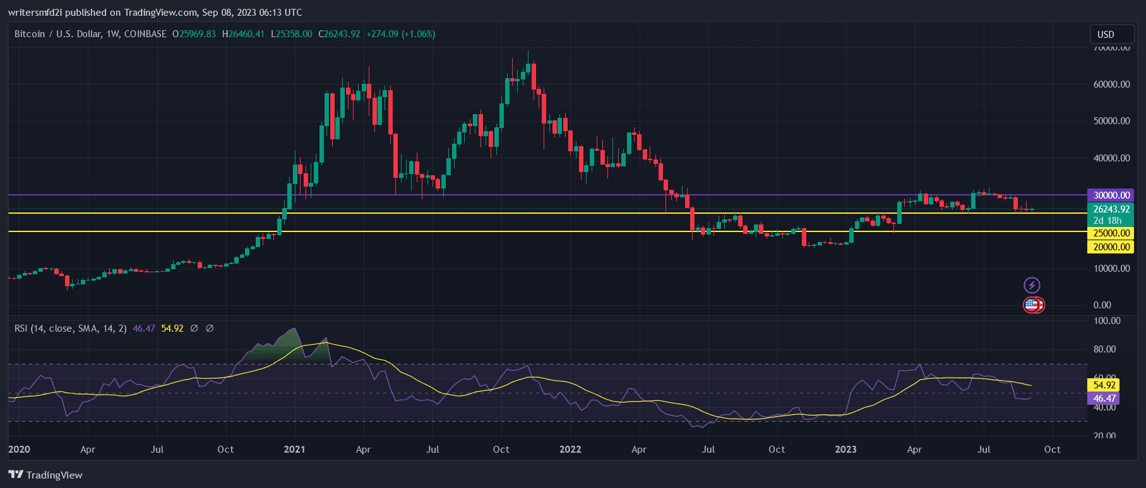Viewport: 1146px width, 488px height.
Task: Click the green change value +274.09 (+1.06%)
Action: click(x=401, y=34)
